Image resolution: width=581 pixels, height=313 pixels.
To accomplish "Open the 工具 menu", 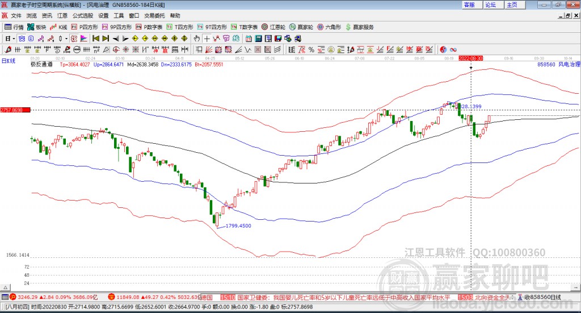I will 119,15.
